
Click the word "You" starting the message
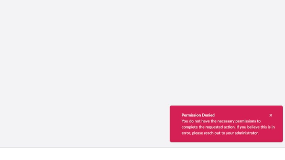click(185, 121)
